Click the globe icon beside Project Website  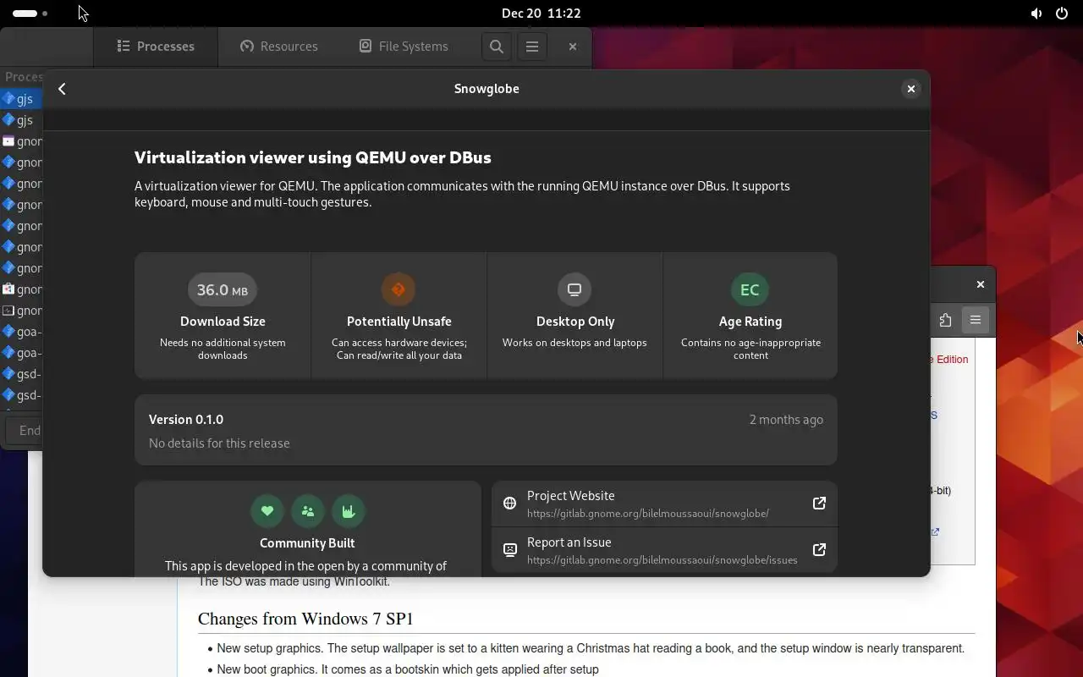[509, 503]
